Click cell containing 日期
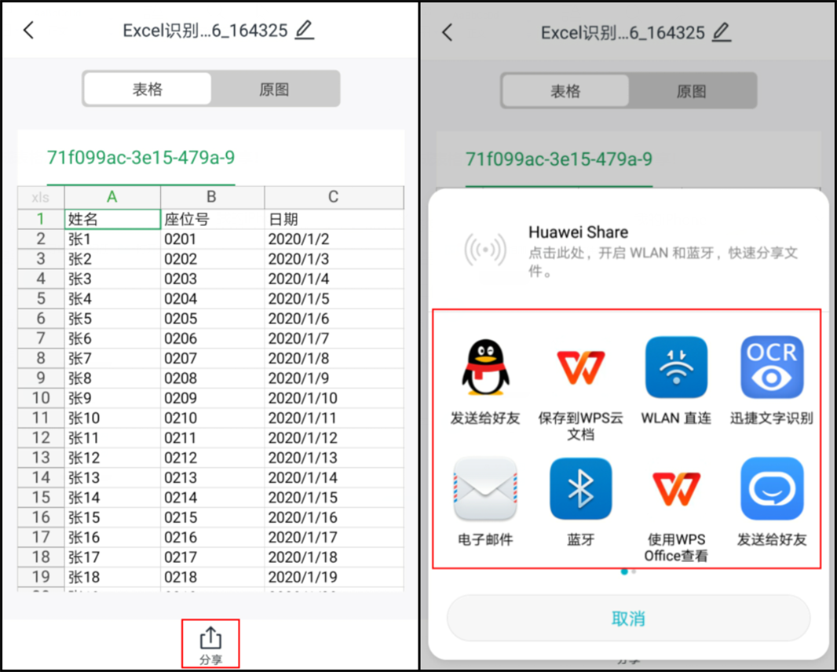This screenshot has height=672, width=837. (x=334, y=219)
